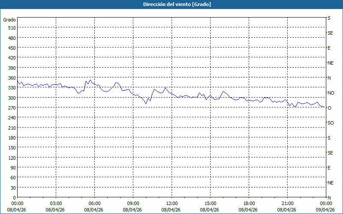Click the 09/04/26 end date label
The height and width of the screenshot is (214, 343).
(325, 210)
